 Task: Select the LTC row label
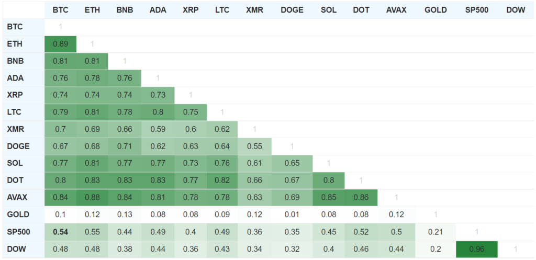coord(15,112)
